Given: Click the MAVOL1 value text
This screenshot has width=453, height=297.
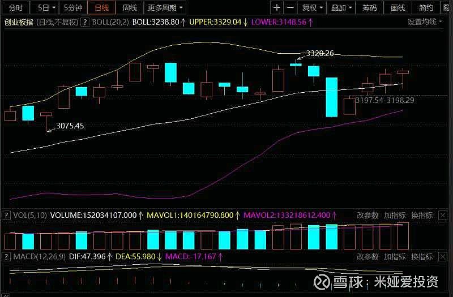Looking at the screenshot, I should (x=190, y=216).
